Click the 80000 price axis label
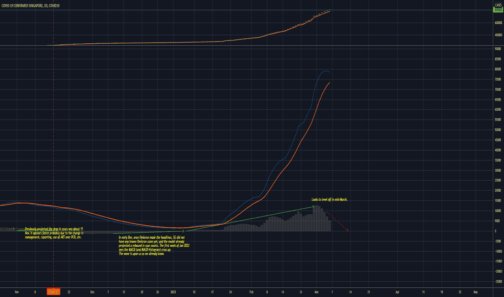504x297 pixels. point(498,69)
